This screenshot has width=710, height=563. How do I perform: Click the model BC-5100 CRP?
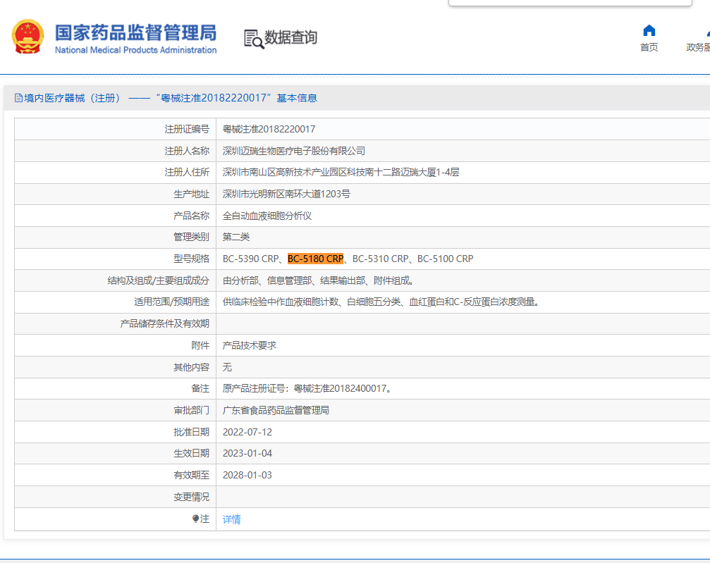pos(445,259)
